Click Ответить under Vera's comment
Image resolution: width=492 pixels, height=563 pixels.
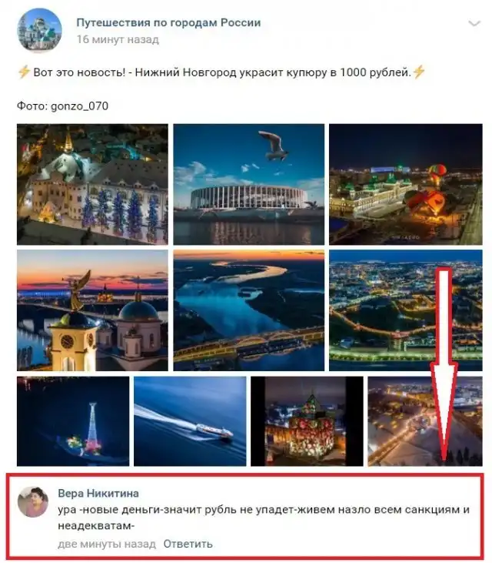click(188, 544)
